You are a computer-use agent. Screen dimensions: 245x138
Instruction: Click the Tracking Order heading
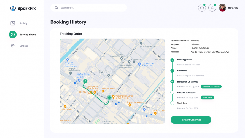click(71, 34)
